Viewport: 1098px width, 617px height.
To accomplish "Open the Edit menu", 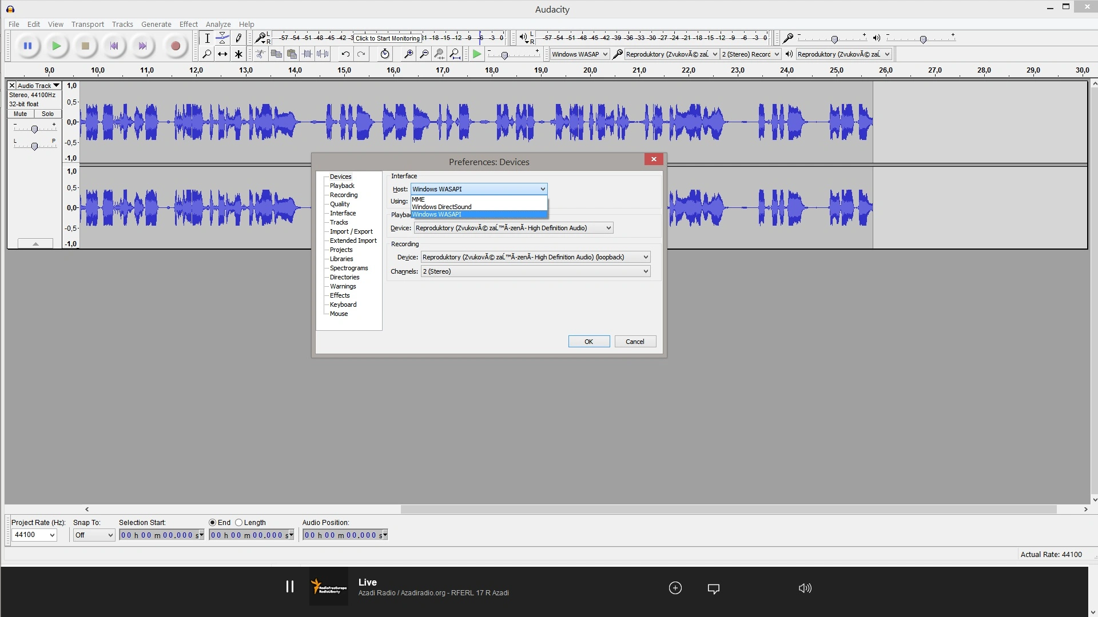I will click(34, 24).
